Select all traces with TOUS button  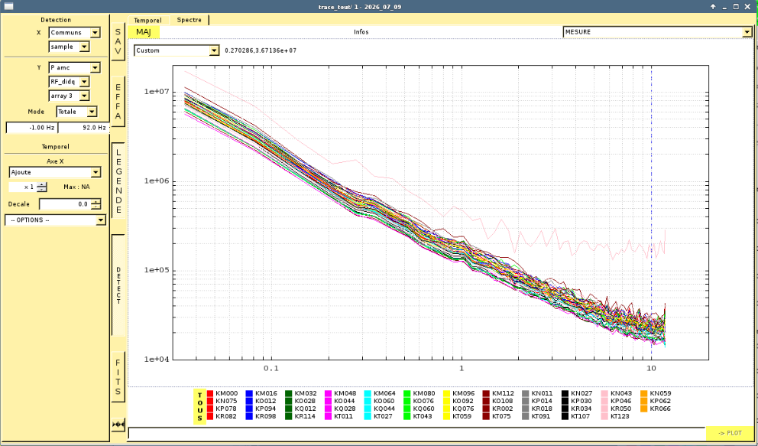point(199,406)
